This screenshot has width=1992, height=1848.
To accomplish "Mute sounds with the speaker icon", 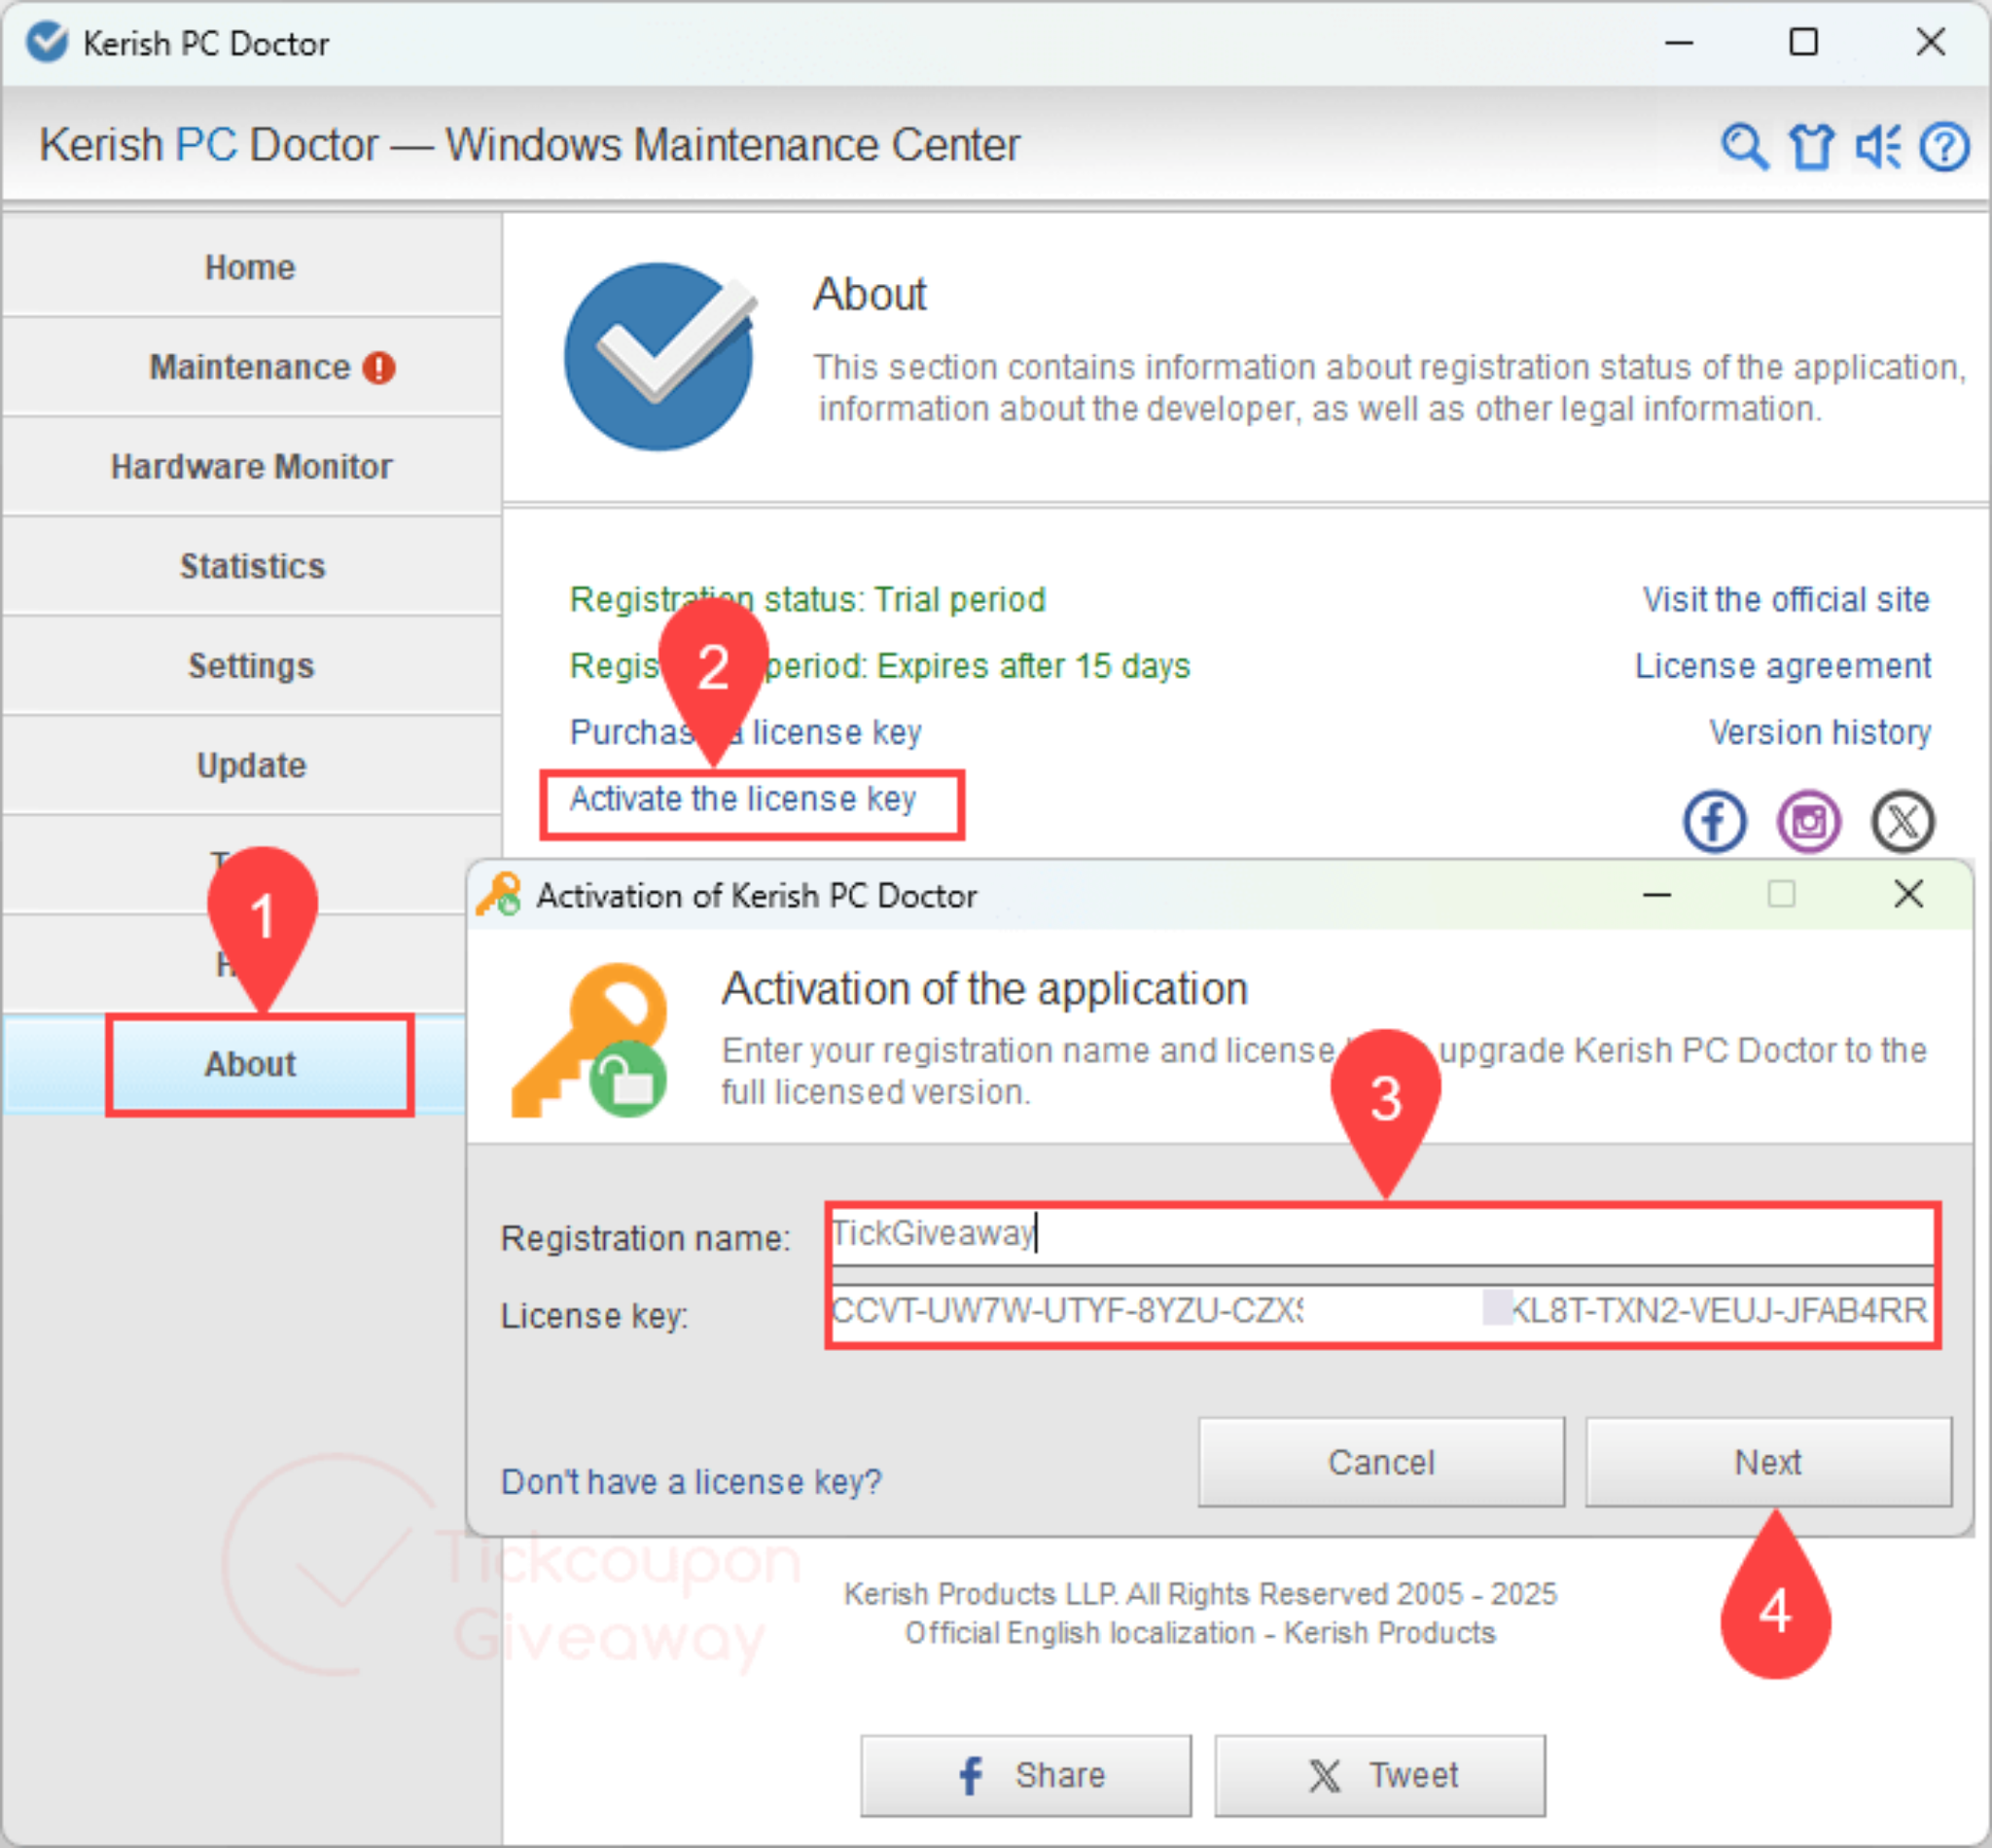I will (1878, 147).
